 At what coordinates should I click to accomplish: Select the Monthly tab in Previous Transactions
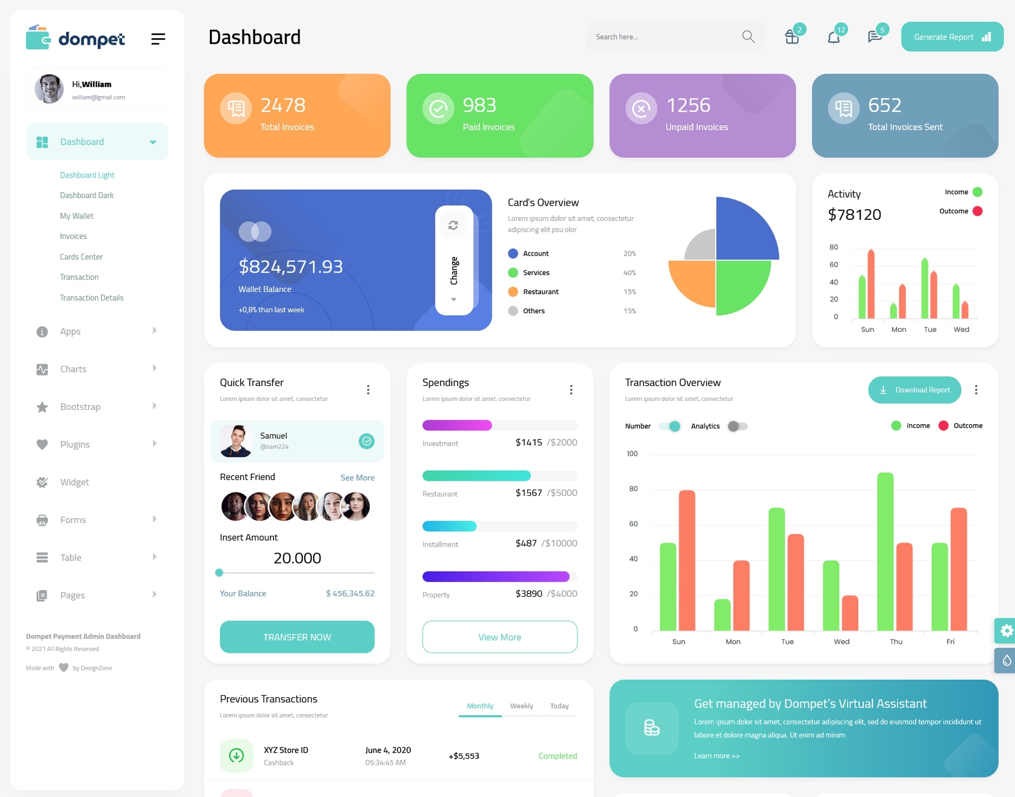[479, 706]
